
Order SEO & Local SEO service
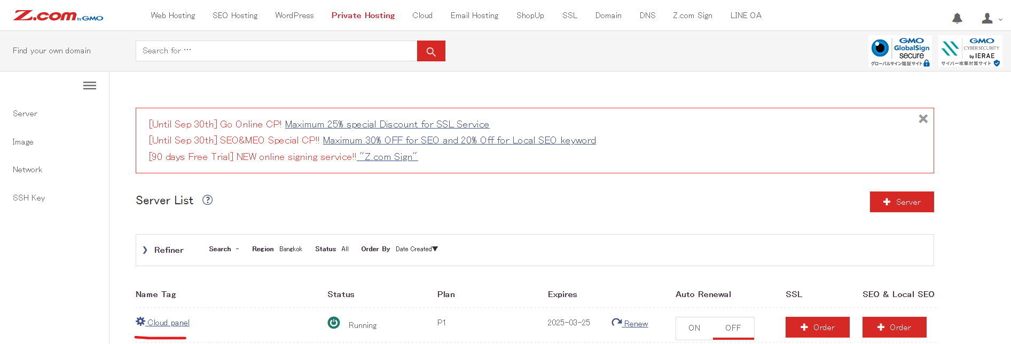coord(895,327)
